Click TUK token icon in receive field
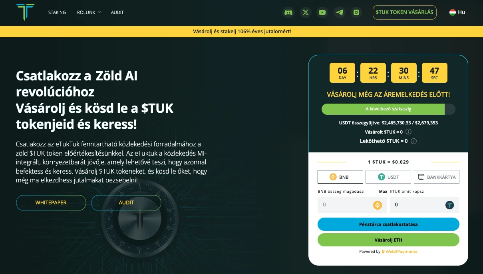Image resolution: width=483 pixels, height=274 pixels. coord(450,205)
